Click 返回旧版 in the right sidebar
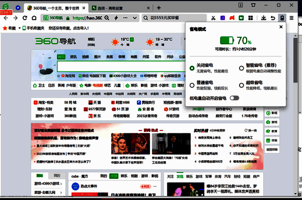The width and height of the screenshot is (302, 200). [x=272, y=150]
